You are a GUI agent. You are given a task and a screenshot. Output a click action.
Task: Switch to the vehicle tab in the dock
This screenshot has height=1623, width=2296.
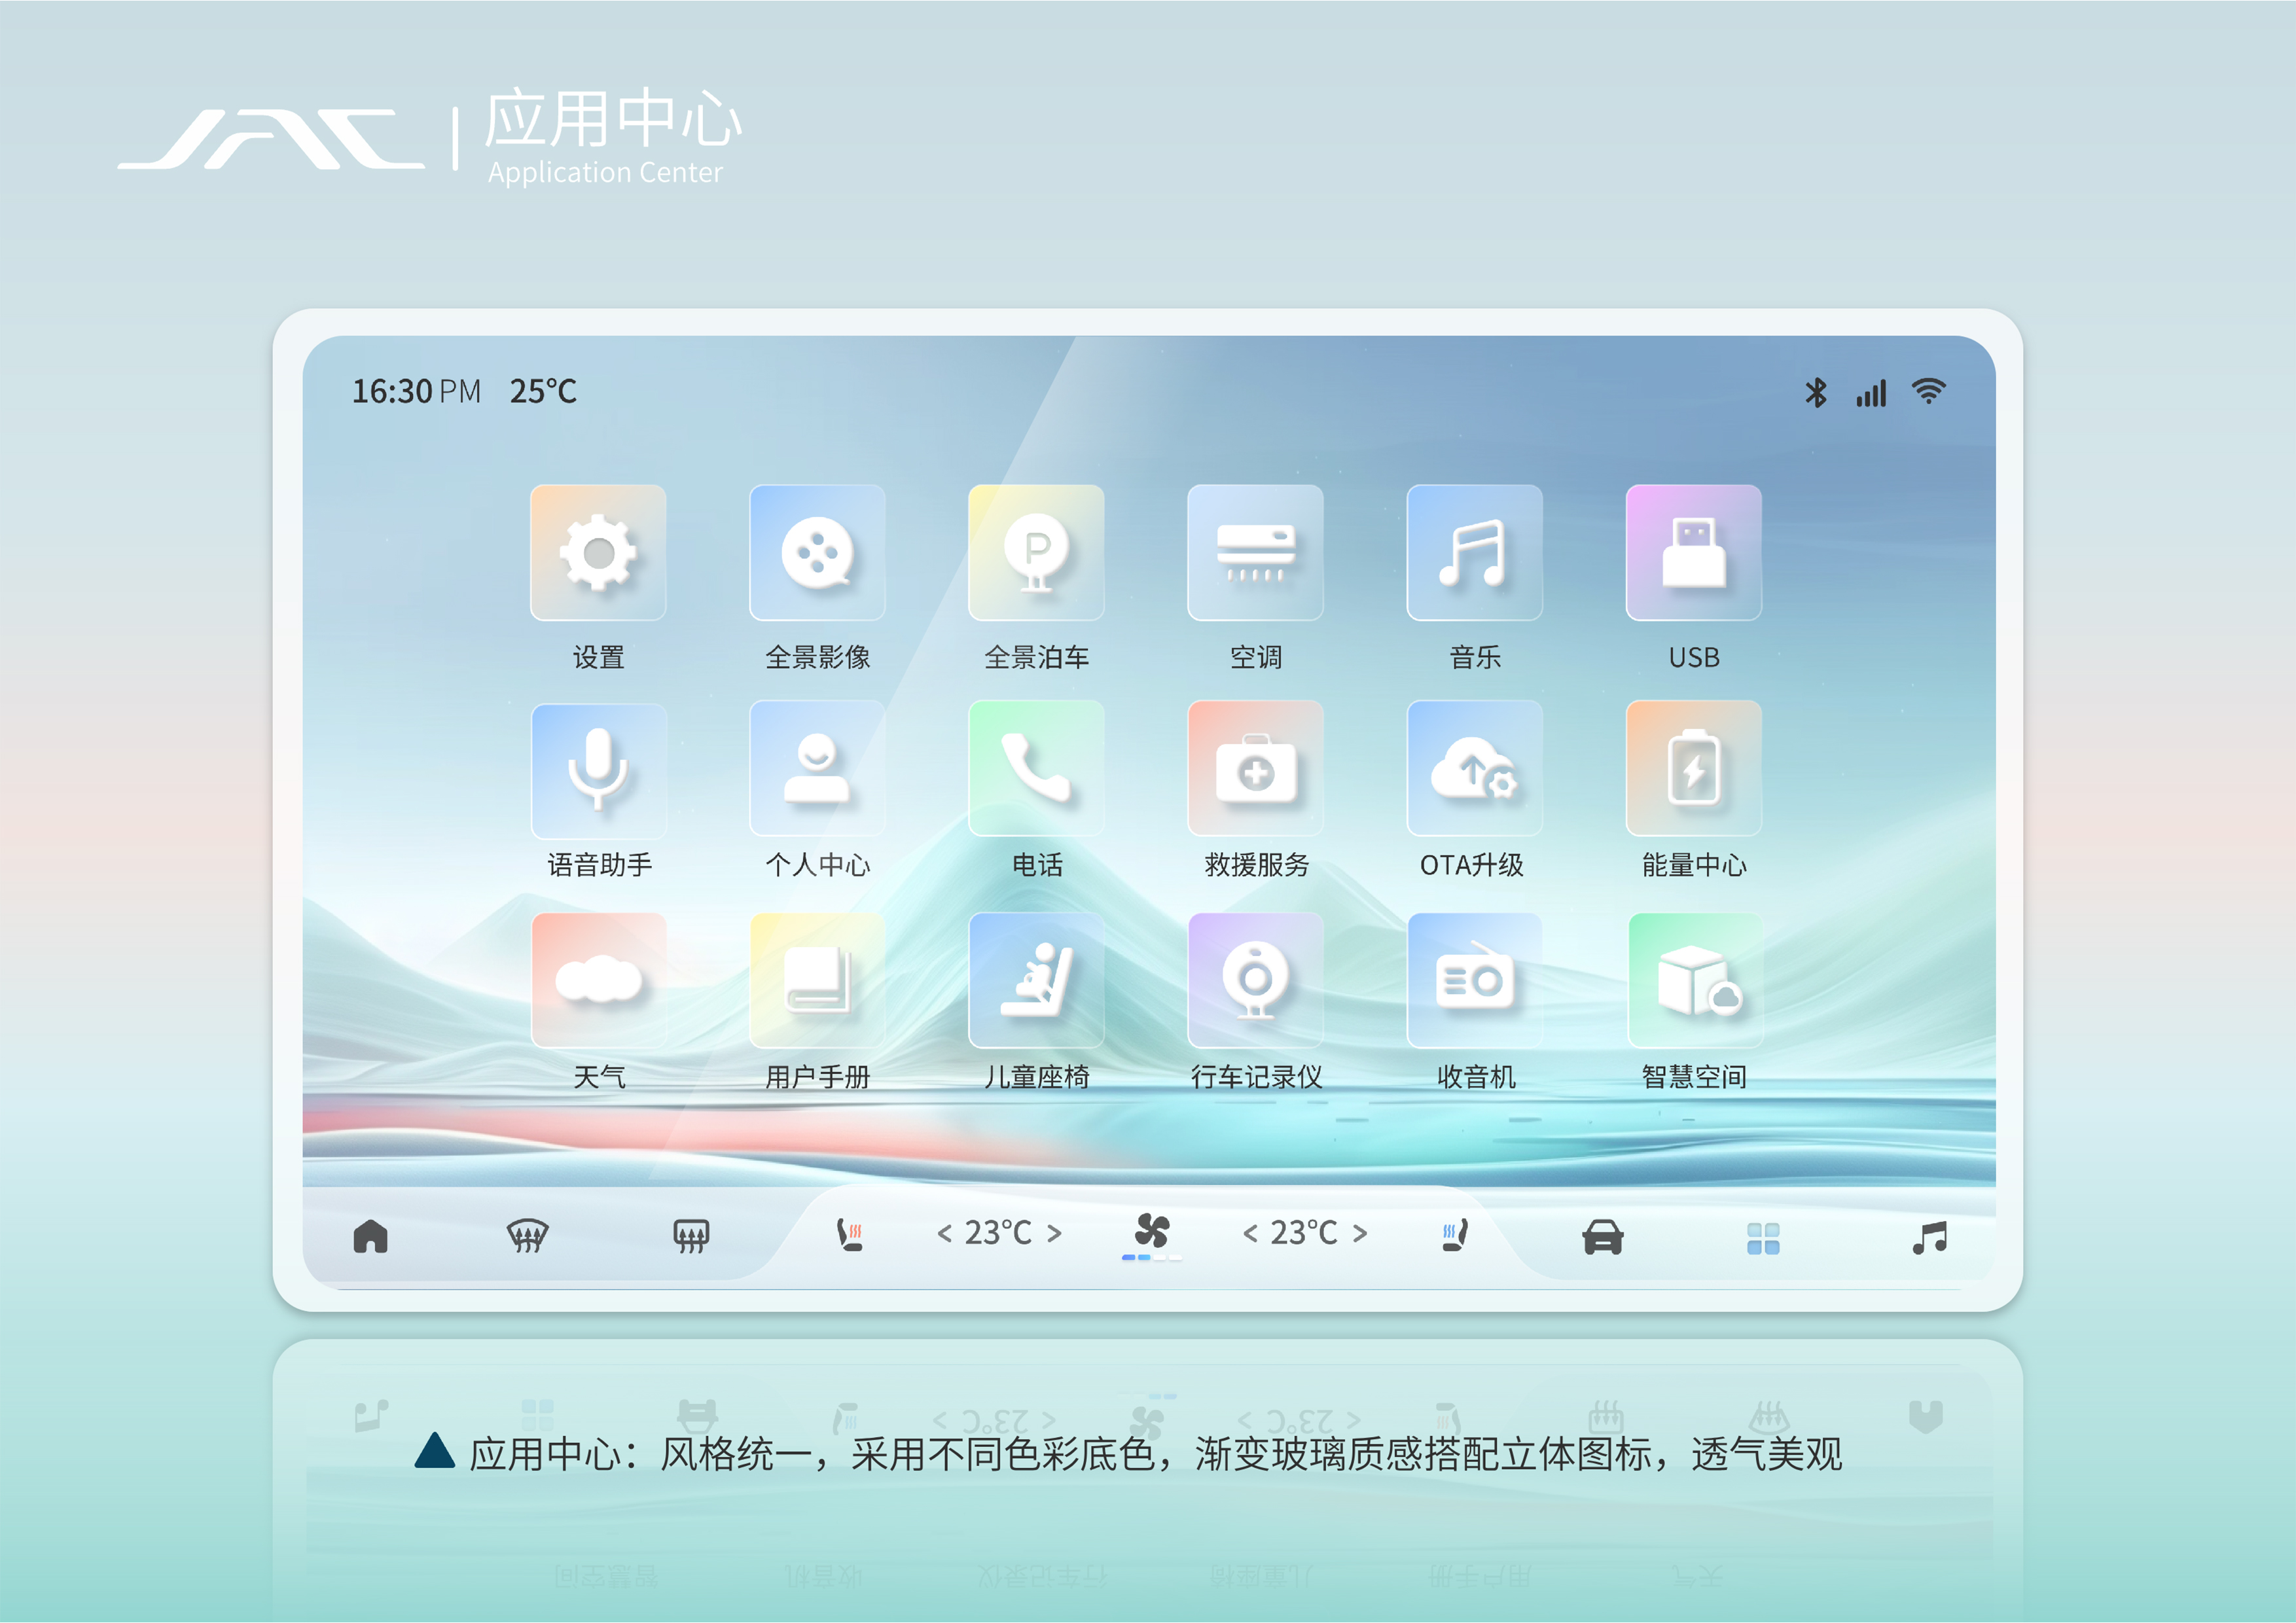[x=1602, y=1237]
